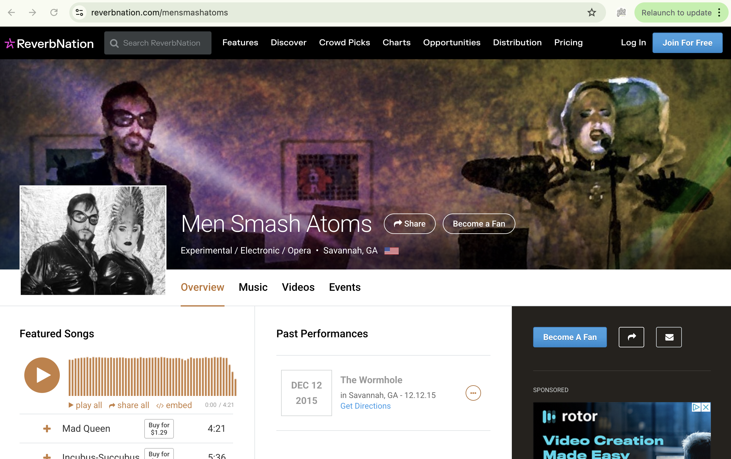Click Log In link
Image resolution: width=731 pixels, height=459 pixels.
click(633, 43)
